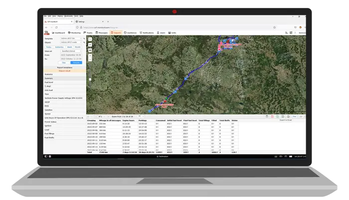Expand the Interval type dropdown

pyautogui.click(x=71, y=51)
